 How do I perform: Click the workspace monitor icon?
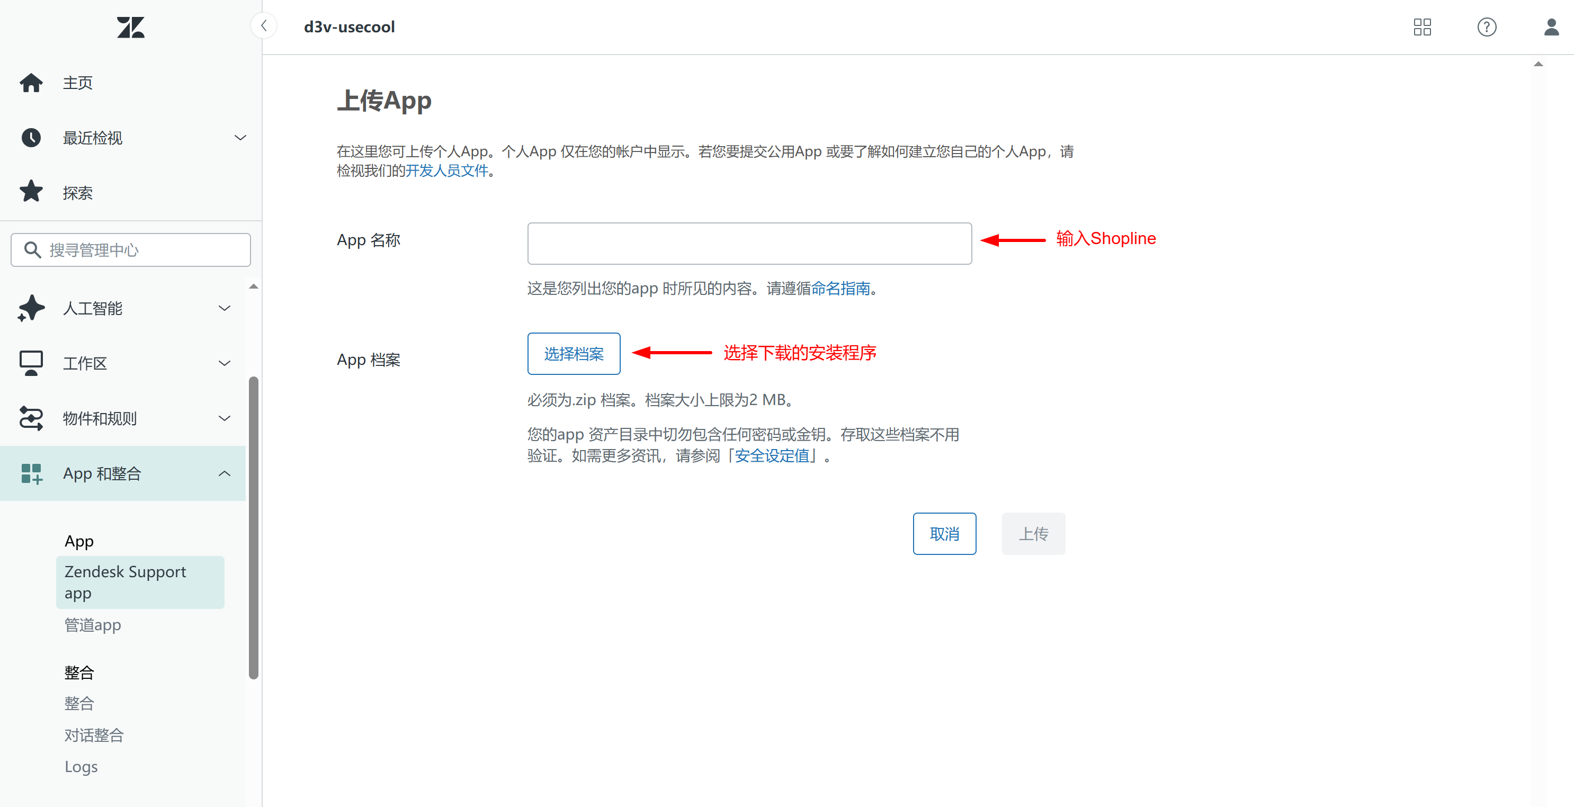point(31,363)
